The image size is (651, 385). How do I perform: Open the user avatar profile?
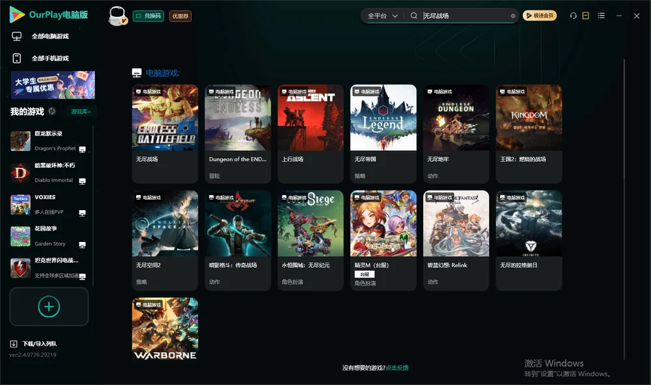point(117,16)
